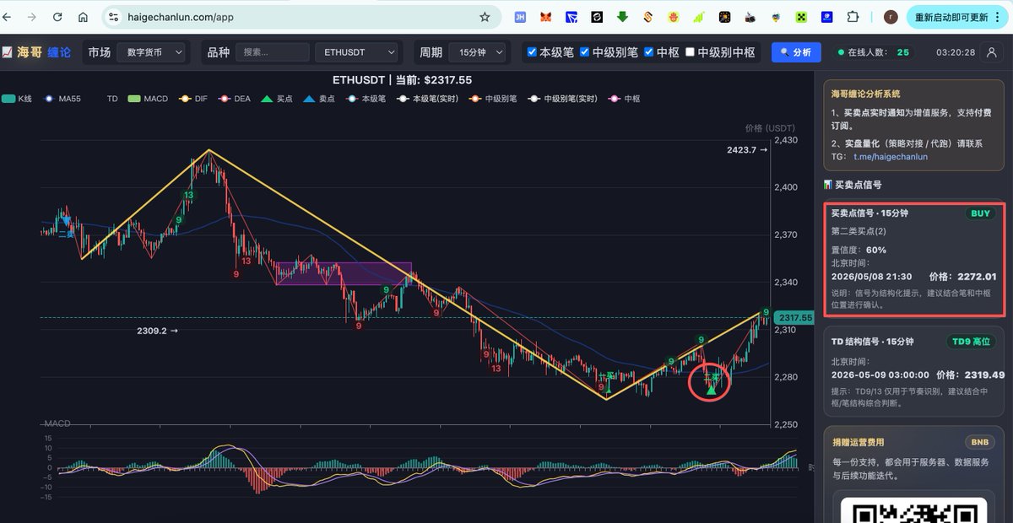Click the 海哥缠论 chart logo icon
The height and width of the screenshot is (523, 1013).
point(7,52)
